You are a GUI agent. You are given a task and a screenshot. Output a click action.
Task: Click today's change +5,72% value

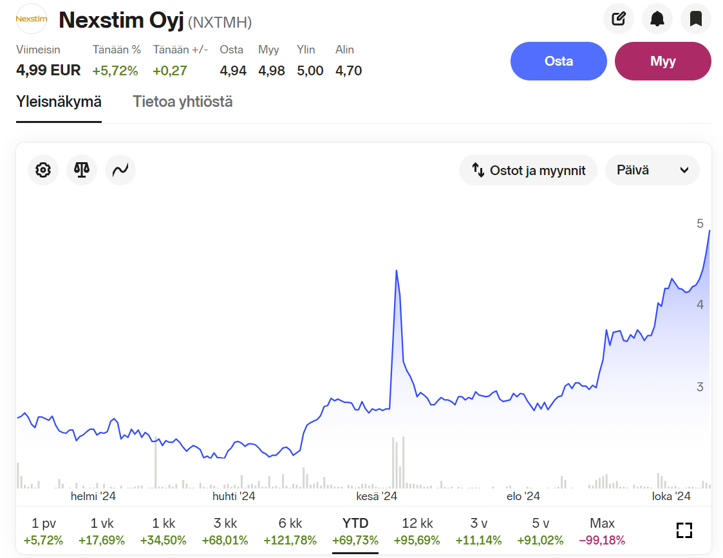point(115,71)
